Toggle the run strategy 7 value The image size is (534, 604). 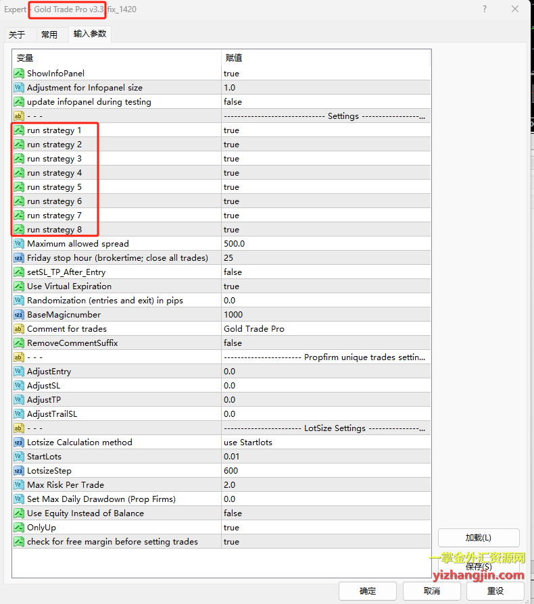click(x=326, y=216)
